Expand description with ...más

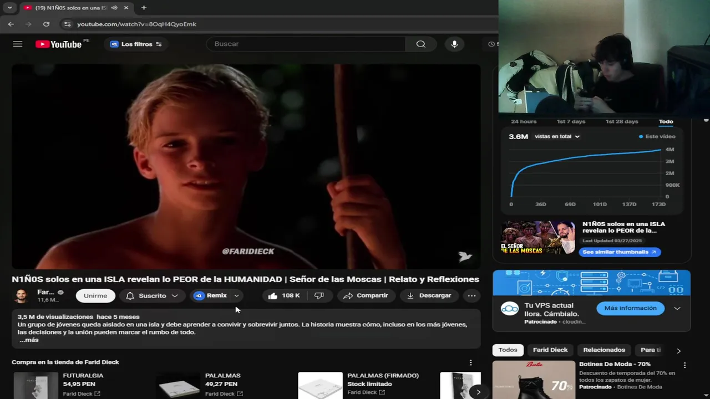pyautogui.click(x=29, y=340)
